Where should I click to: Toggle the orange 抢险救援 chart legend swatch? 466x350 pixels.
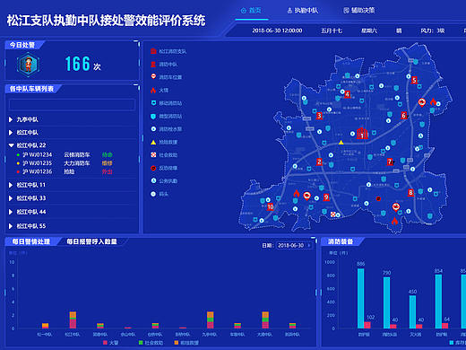177,343
